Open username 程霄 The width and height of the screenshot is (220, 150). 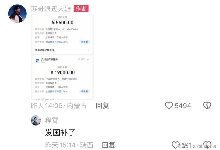point(51,120)
